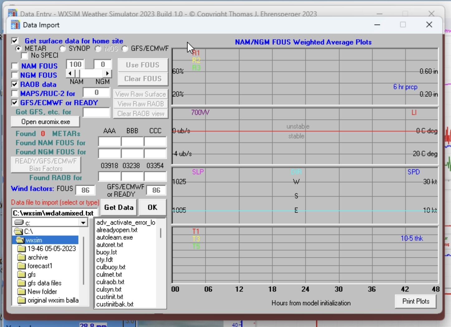
Task: Click the View Raw Surface button
Action: click(141, 94)
